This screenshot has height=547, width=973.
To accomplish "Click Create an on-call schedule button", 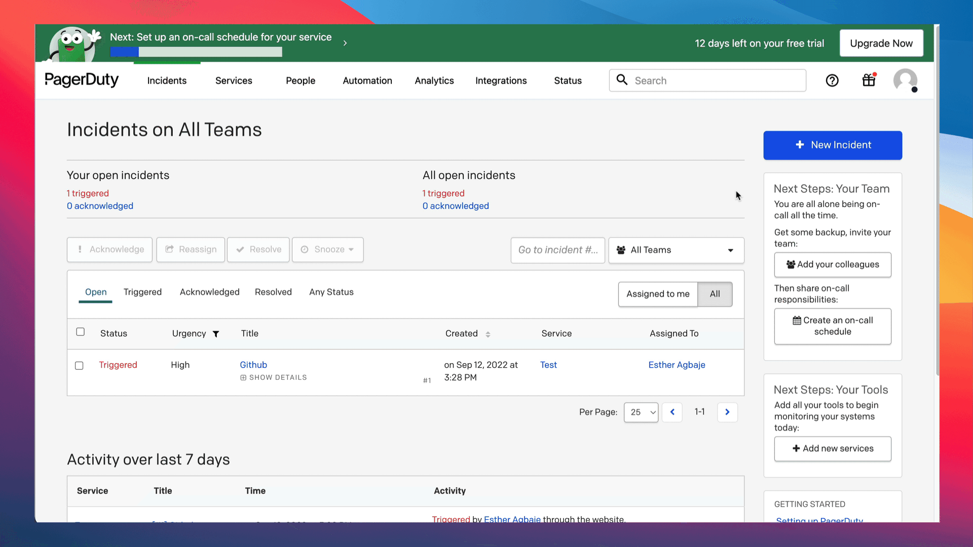I will coord(833,326).
